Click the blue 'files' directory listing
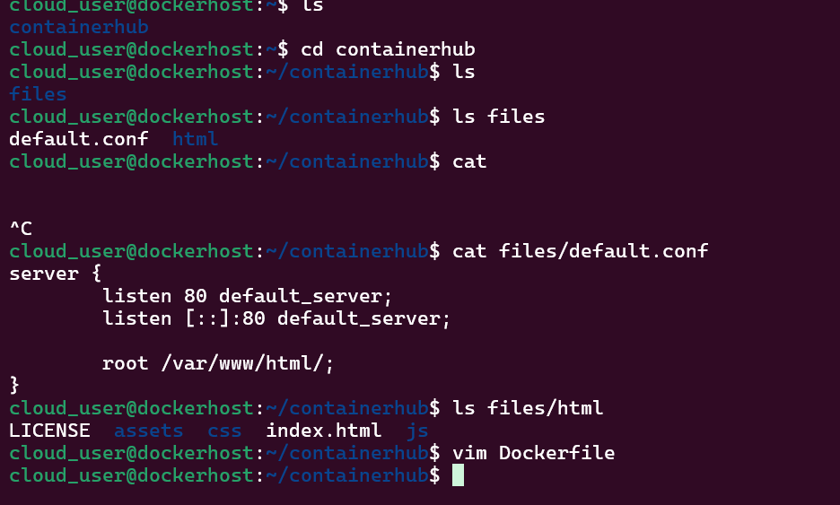 point(38,94)
